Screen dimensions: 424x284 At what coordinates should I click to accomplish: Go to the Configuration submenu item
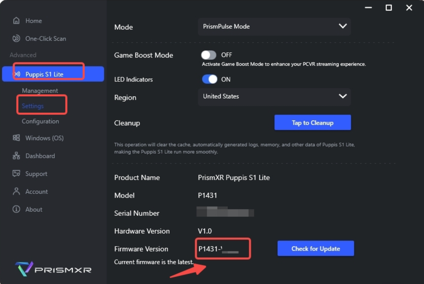(x=40, y=121)
